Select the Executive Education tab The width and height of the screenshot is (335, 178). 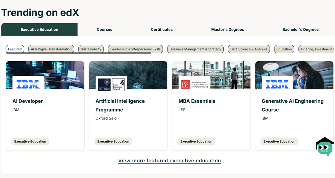tap(39, 30)
